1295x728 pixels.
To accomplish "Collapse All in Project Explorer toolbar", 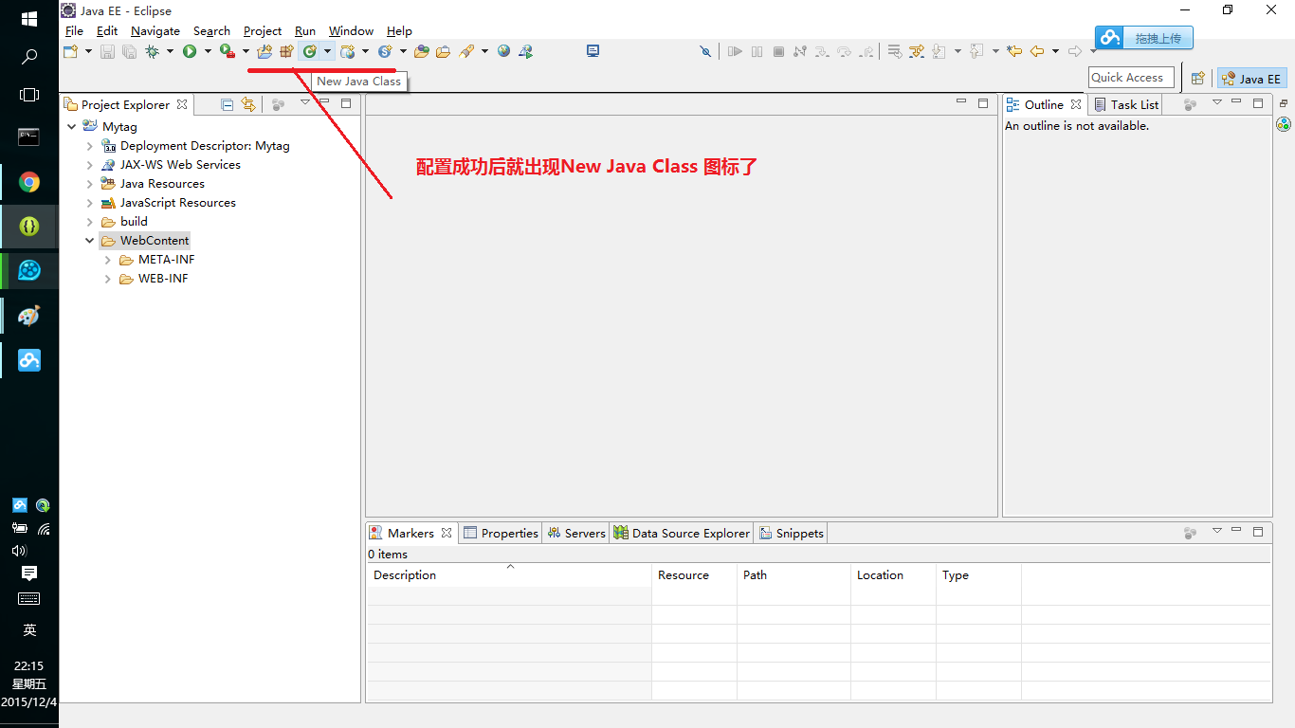I will [x=227, y=104].
